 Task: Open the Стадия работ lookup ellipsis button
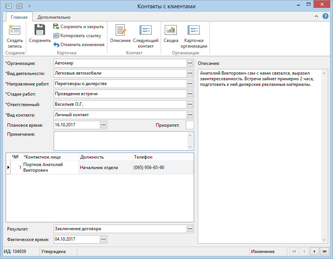[x=190, y=94]
